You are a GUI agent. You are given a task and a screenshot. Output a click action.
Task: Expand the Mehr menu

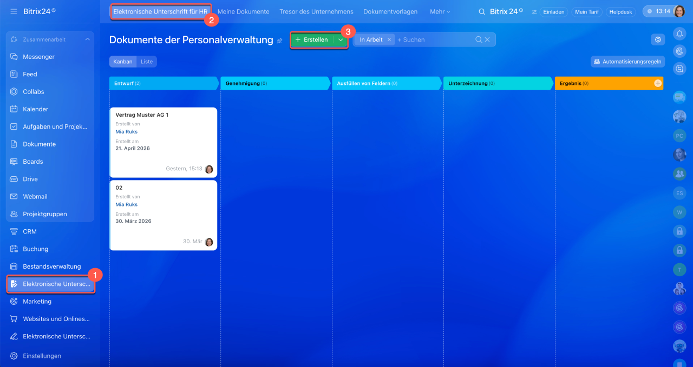click(440, 11)
